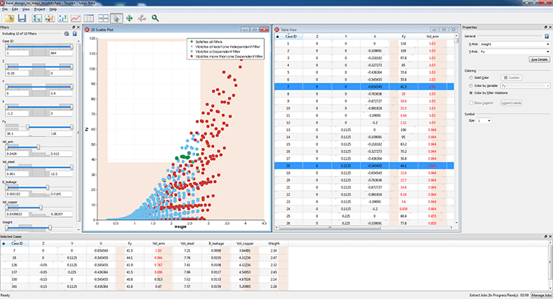Click the Save disk toolbar icon
Viewport: 553px width, 299px height.
click(x=22, y=18)
